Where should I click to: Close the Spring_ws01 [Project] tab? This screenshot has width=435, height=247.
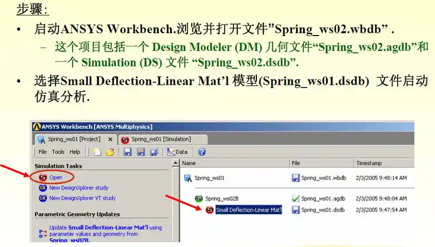click(110, 139)
